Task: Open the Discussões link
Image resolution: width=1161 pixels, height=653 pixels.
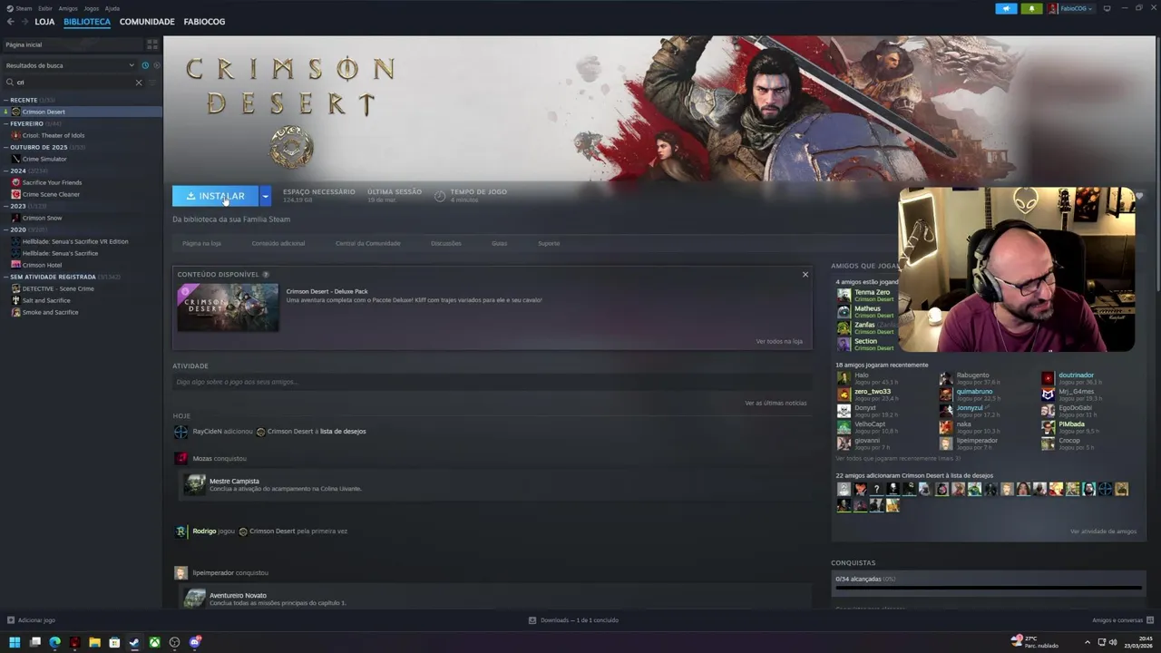Action: [x=445, y=243]
